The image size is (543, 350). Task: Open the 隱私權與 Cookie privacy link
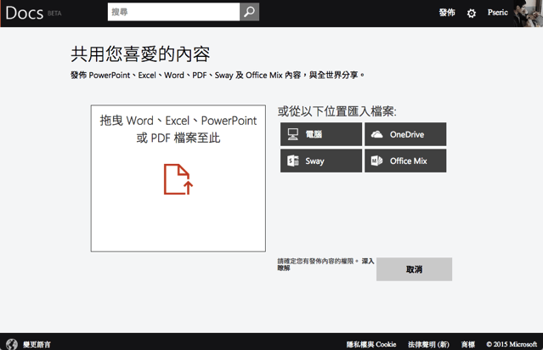click(x=371, y=344)
